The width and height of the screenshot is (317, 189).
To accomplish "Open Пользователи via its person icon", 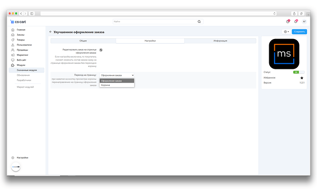I will coord(13,45).
